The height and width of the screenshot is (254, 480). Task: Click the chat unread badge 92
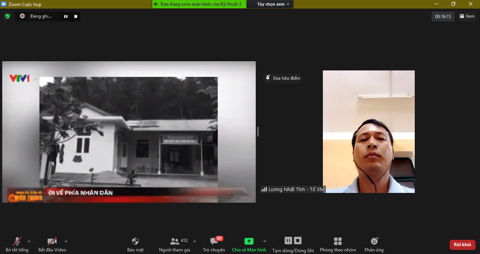coord(219,238)
